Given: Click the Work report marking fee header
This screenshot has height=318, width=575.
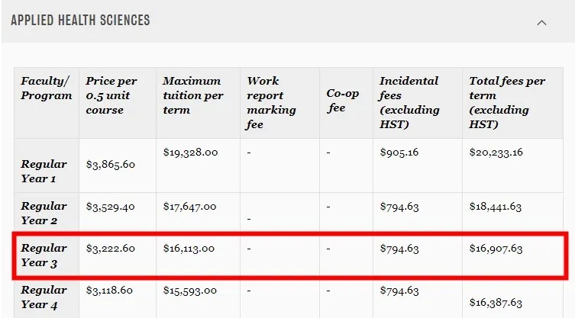Looking at the screenshot, I should pyautogui.click(x=271, y=102).
